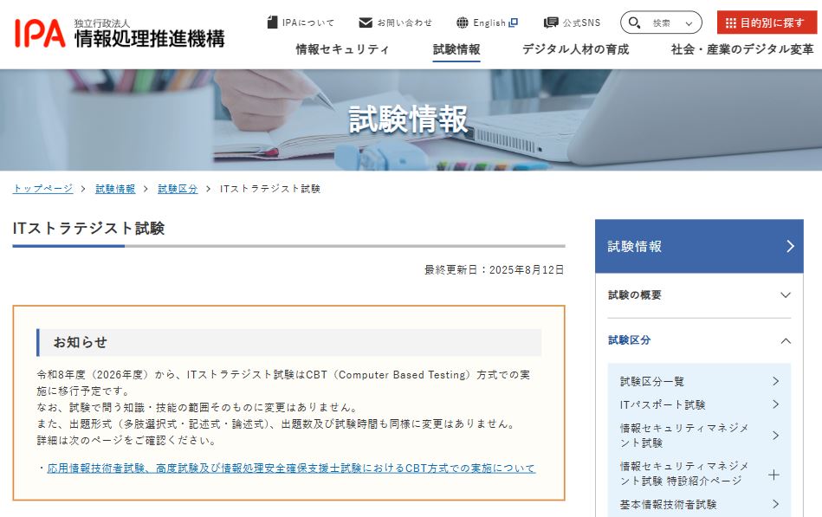Click the arrow on 試験情報 sidebar header
This screenshot has width=822, height=517.
click(x=791, y=246)
